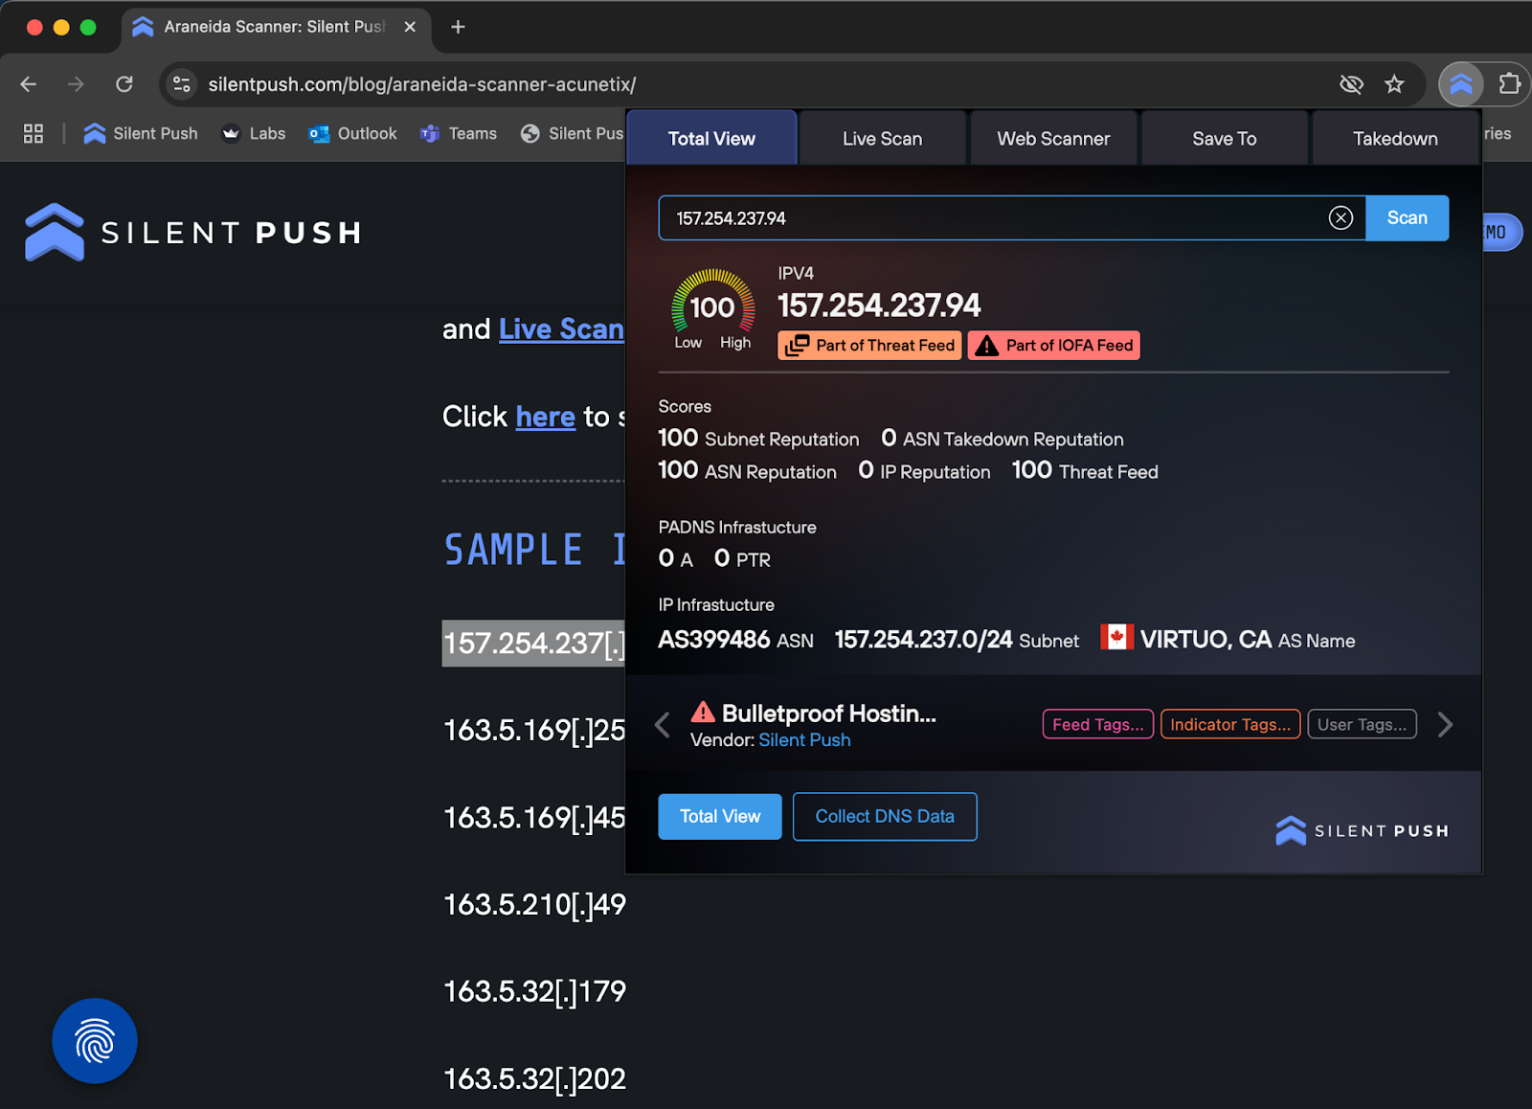Click the 'here' link in the blog
This screenshot has height=1109, width=1532.
(545, 417)
